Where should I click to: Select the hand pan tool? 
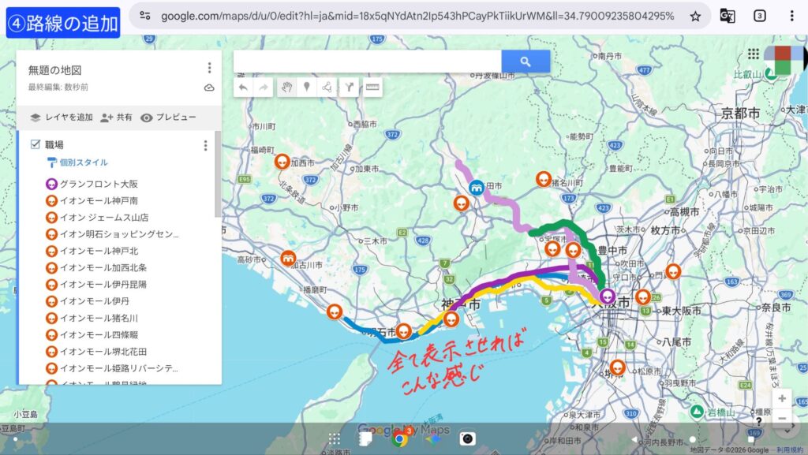click(x=287, y=88)
